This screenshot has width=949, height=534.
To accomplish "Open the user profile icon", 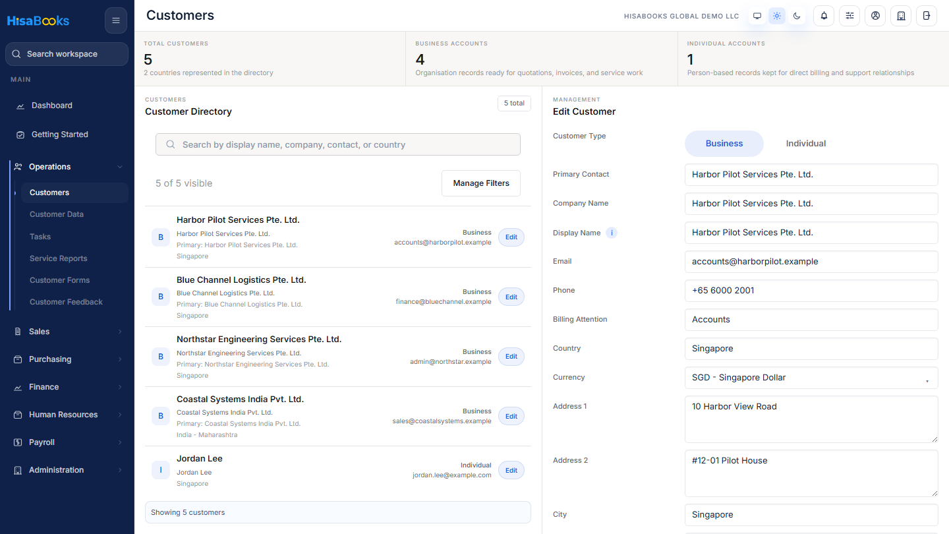I will tap(875, 16).
